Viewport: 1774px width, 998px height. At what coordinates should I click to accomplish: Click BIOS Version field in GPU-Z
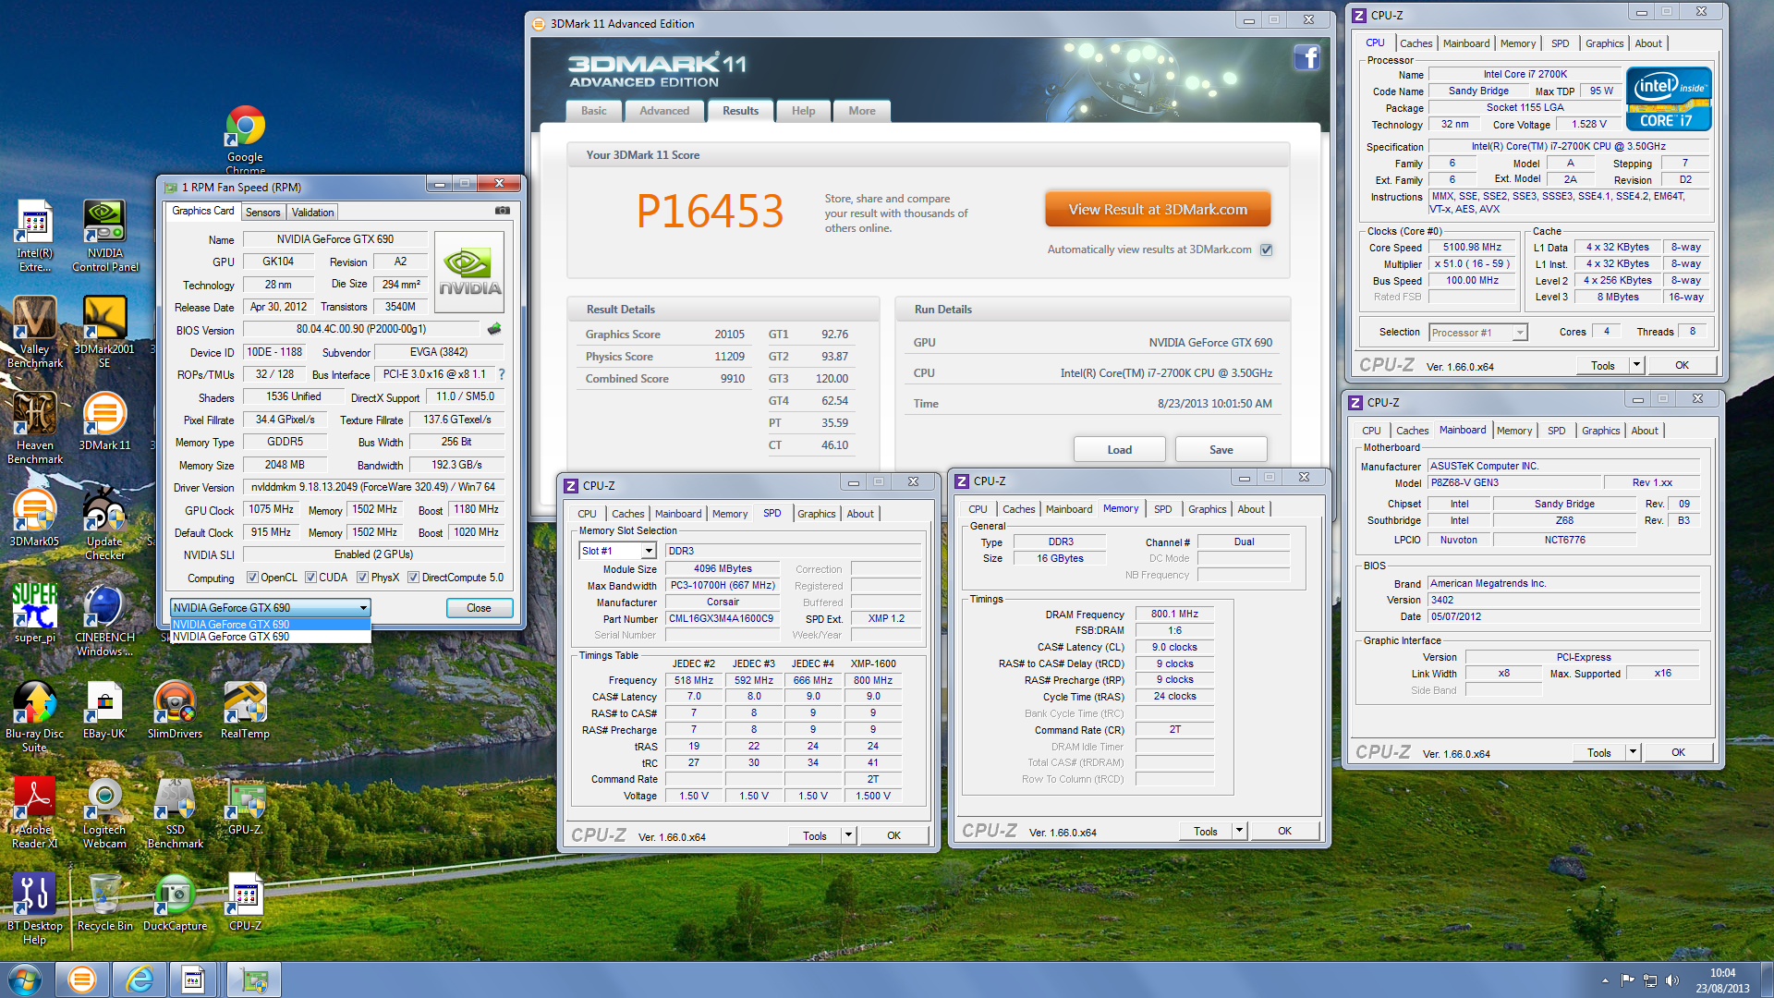coord(361,329)
